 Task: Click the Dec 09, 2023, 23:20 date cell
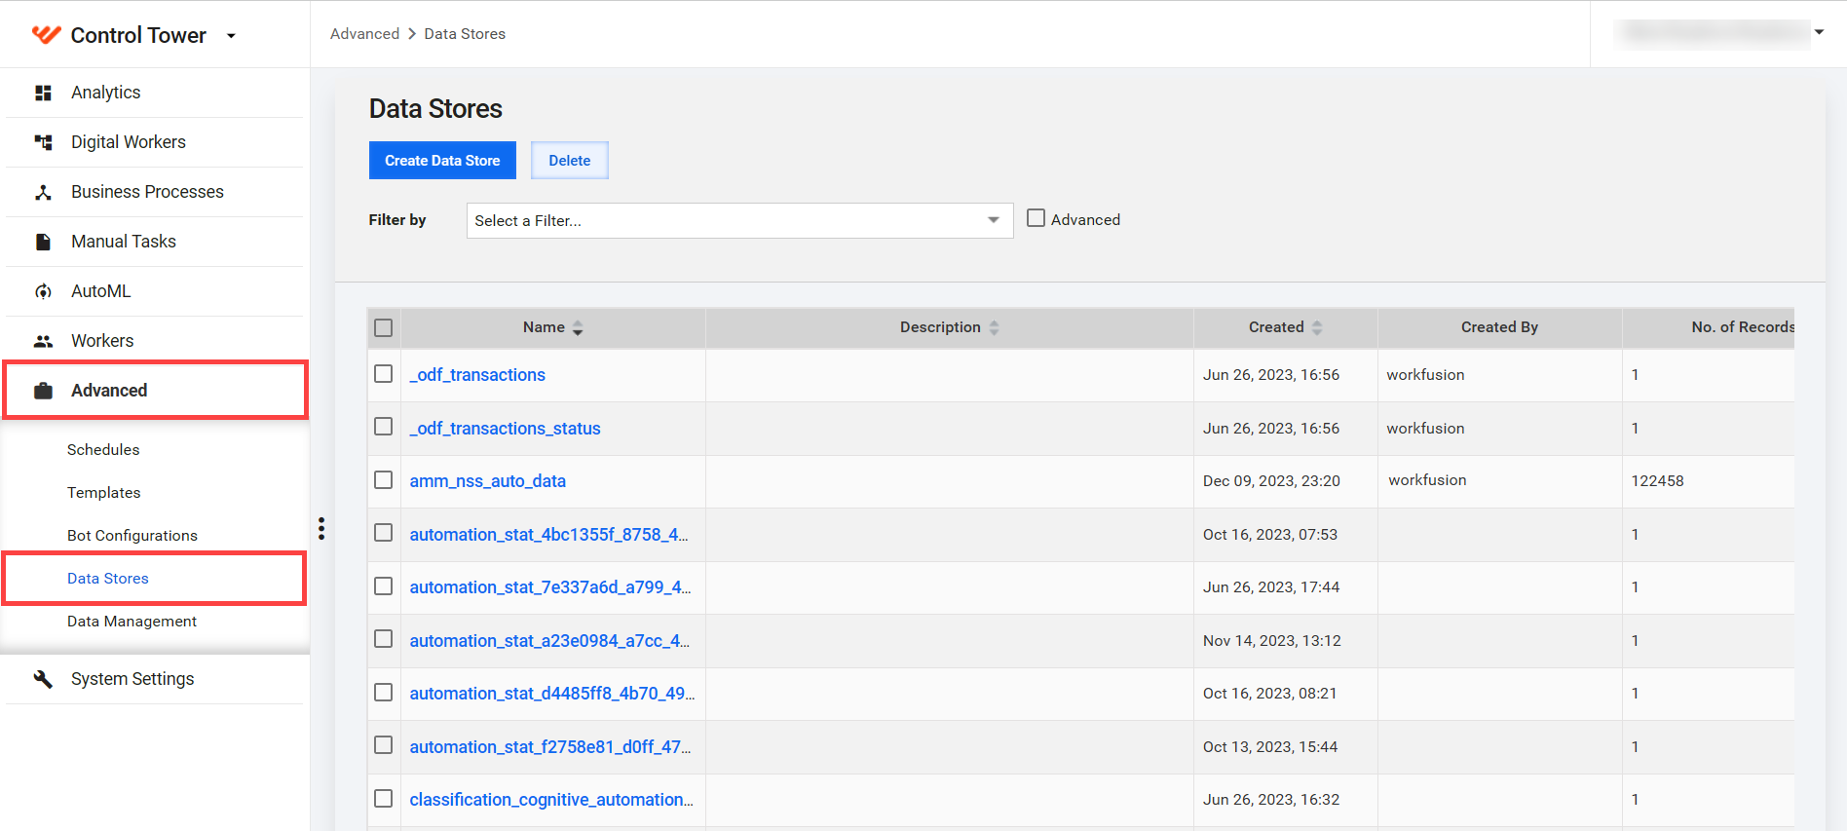pyautogui.click(x=1271, y=481)
